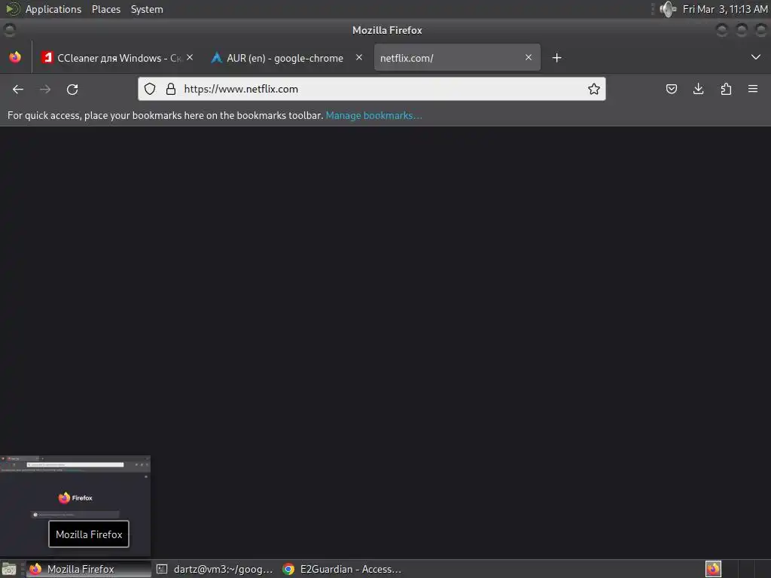Open the Extensions puzzle icon
The image size is (771, 578).
point(726,89)
